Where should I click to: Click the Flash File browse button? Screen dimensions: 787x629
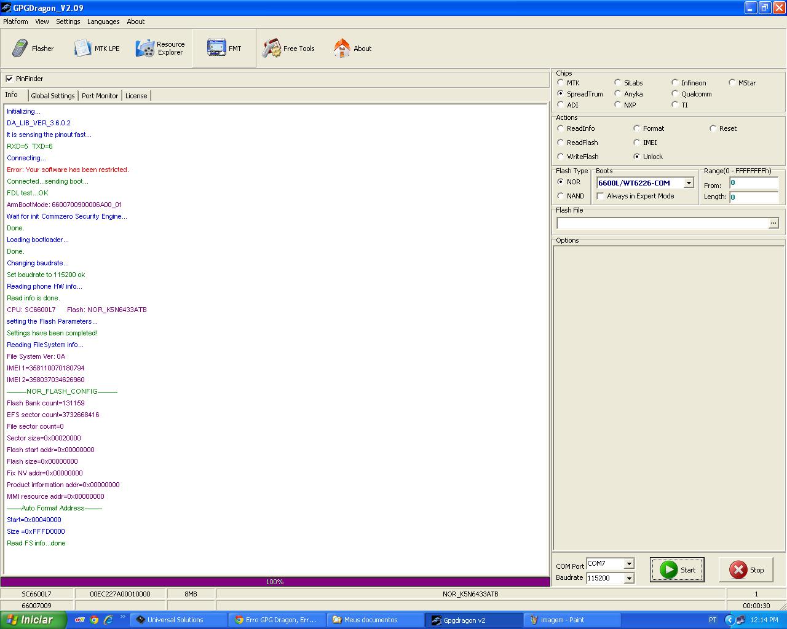click(773, 223)
